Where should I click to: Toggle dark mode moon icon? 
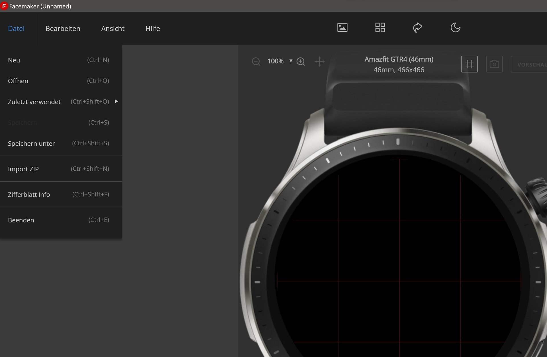click(455, 28)
